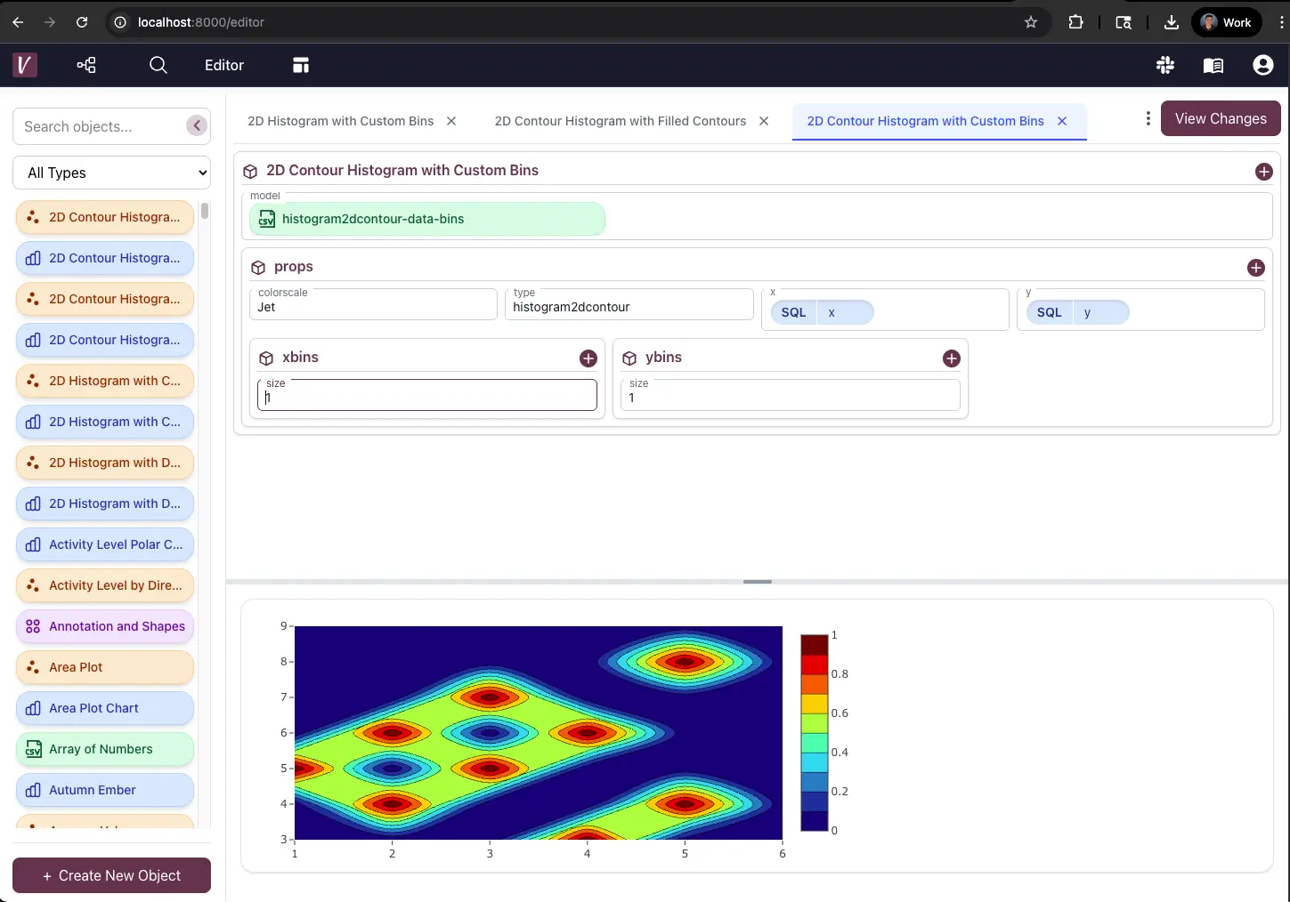This screenshot has height=902, width=1290.
Task: Add a new prop via props plus icon
Action: (x=1255, y=268)
